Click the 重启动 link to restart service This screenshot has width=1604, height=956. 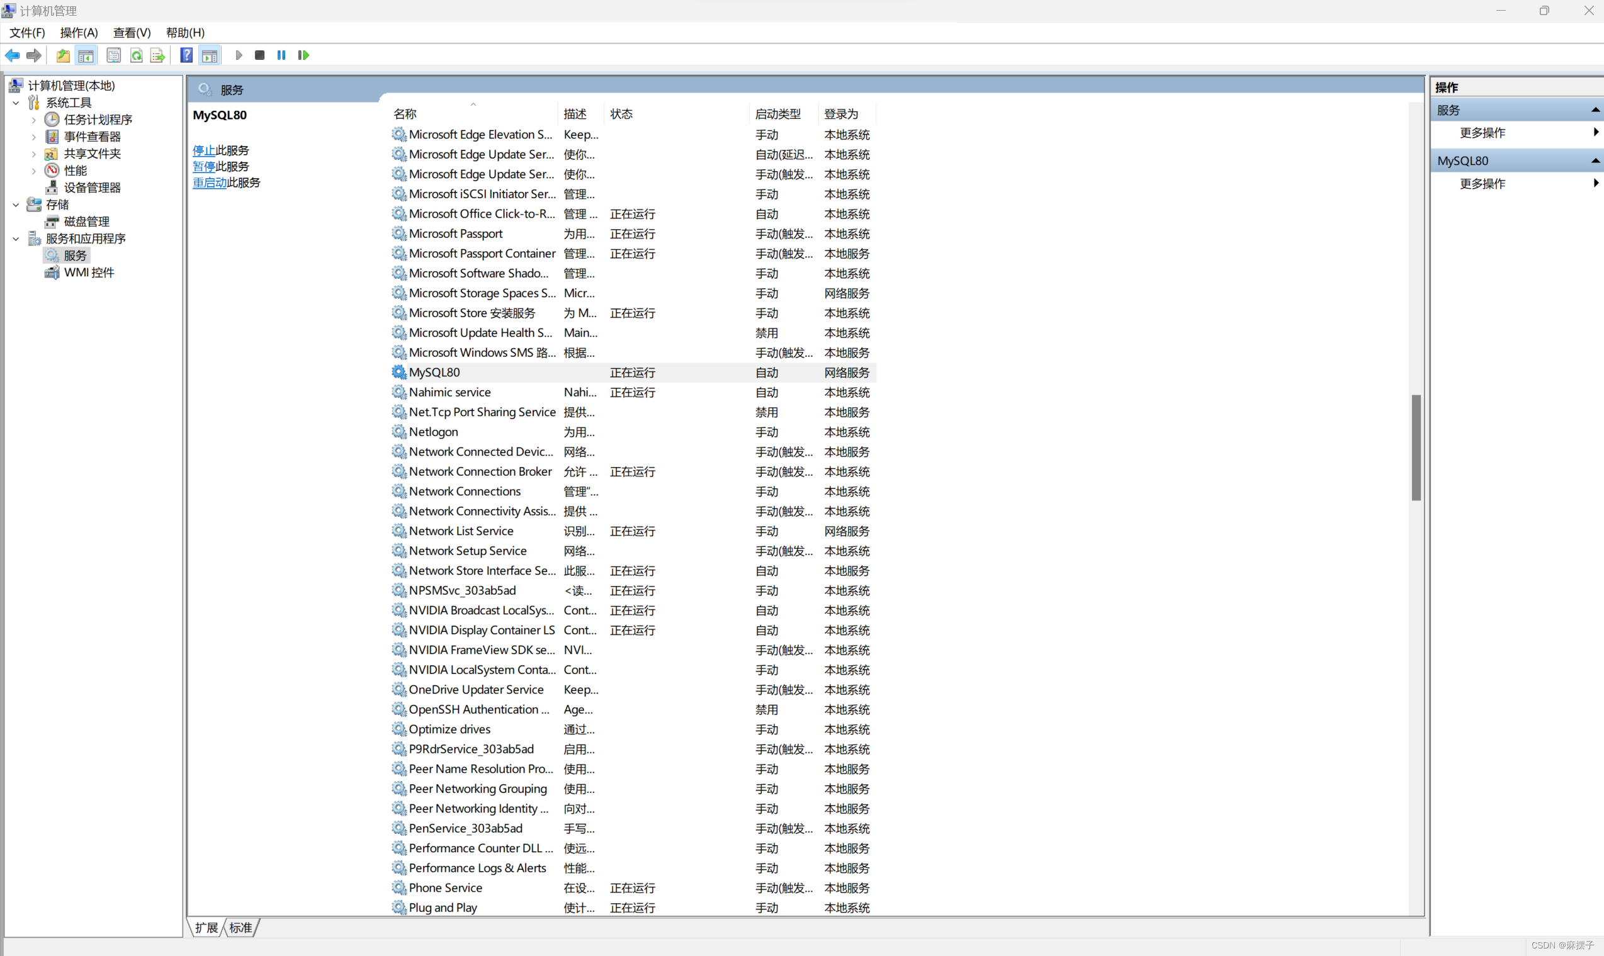tap(210, 183)
